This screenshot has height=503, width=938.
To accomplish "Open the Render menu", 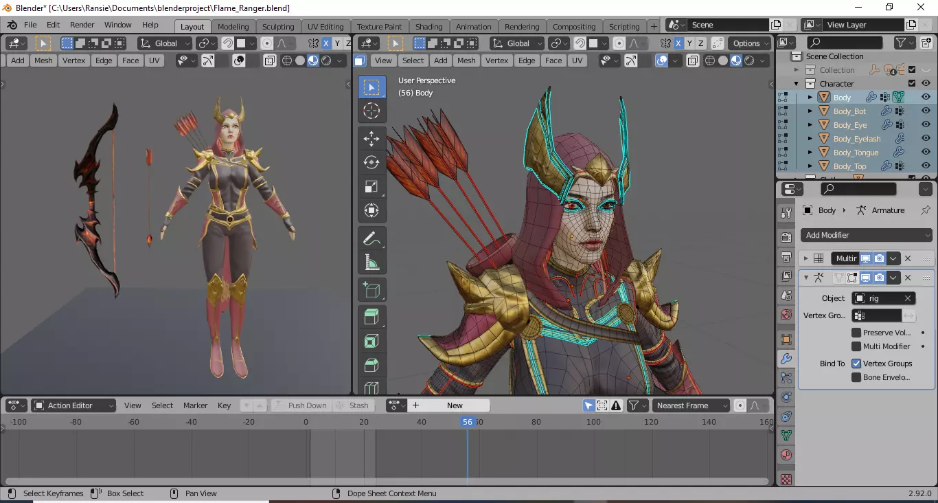I will click(82, 25).
